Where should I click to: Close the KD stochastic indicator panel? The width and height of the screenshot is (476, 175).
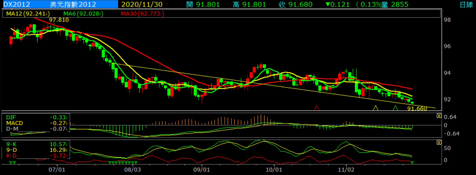(x=439, y=143)
